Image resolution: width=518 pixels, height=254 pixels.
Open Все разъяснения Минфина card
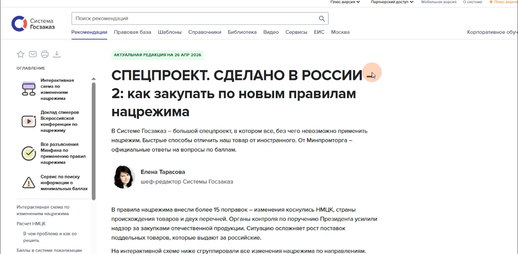[55, 153]
